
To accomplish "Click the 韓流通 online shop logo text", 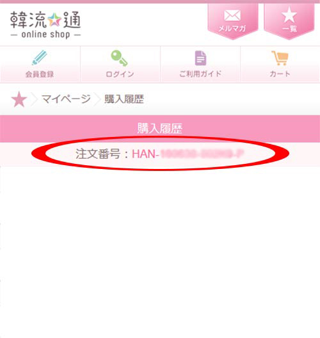I will pos(45,25).
